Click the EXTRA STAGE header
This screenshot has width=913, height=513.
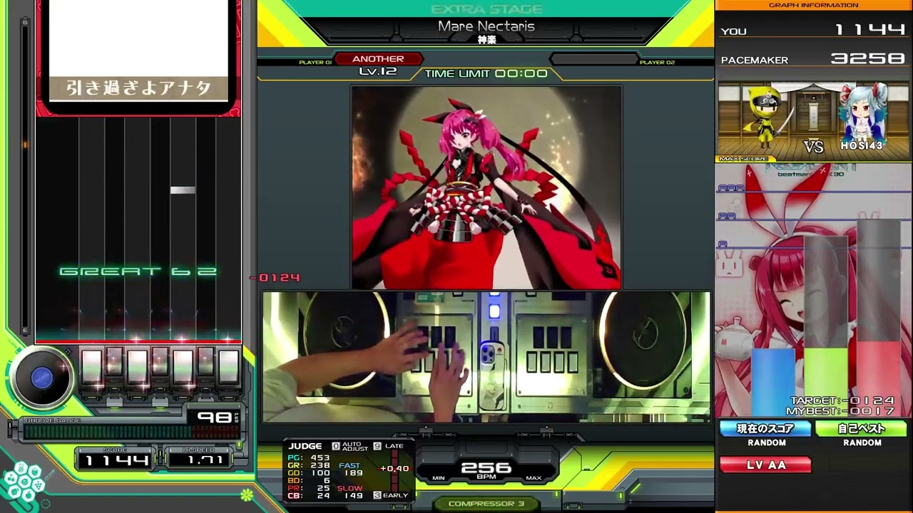(x=487, y=9)
